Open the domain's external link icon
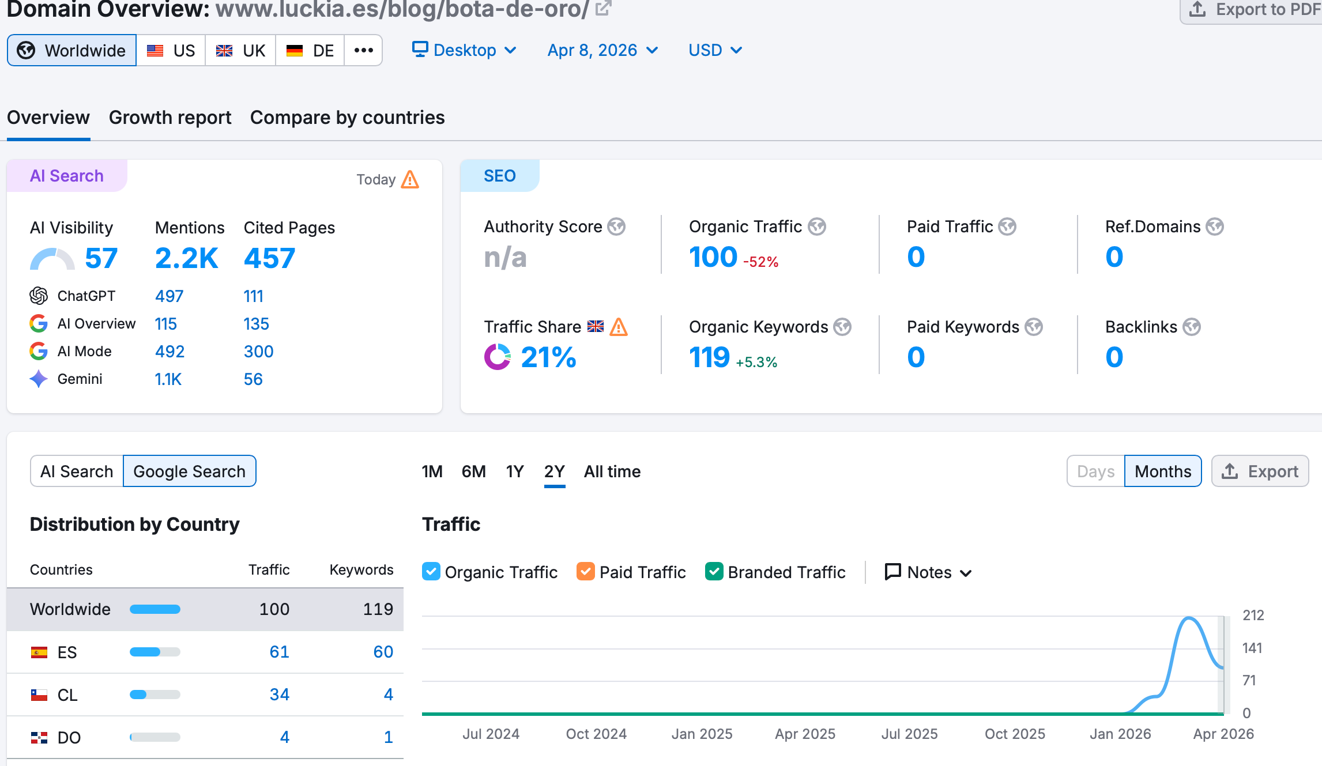This screenshot has height=766, width=1322. (603, 9)
